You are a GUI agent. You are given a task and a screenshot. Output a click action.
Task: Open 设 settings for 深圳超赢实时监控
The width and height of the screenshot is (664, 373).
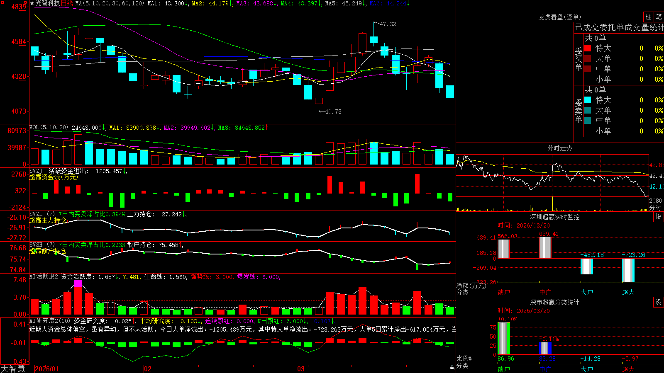[659, 217]
